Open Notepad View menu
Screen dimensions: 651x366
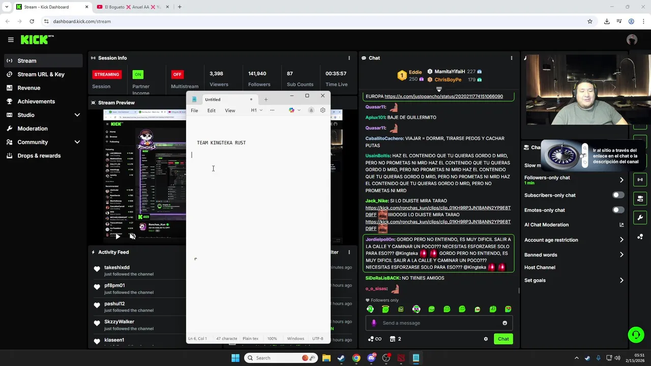[x=230, y=110]
